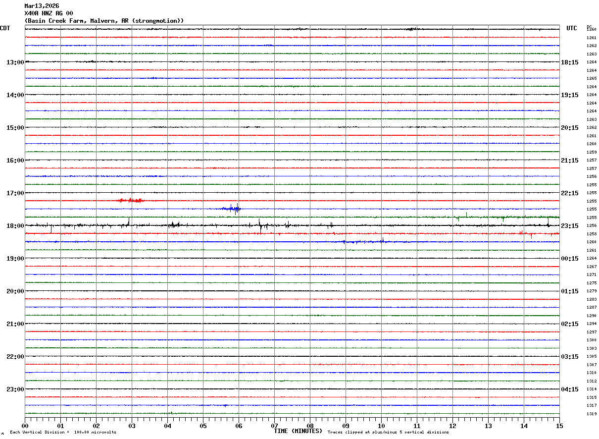
Task: Click the Mar13,2026 date header
Action: (42, 6)
